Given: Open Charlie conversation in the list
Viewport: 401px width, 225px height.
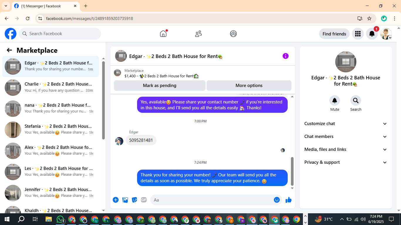Looking at the screenshot, I should point(51,88).
